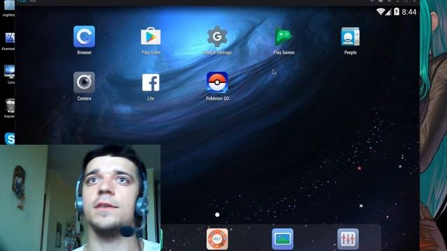Open the Camera app
This screenshot has width=447, height=251.
coord(84,82)
